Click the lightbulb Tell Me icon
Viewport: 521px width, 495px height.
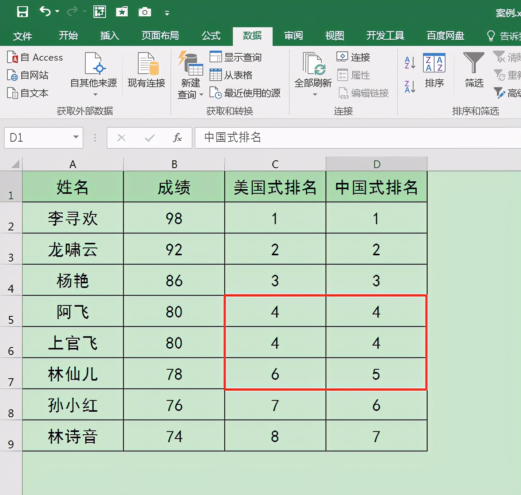(491, 36)
